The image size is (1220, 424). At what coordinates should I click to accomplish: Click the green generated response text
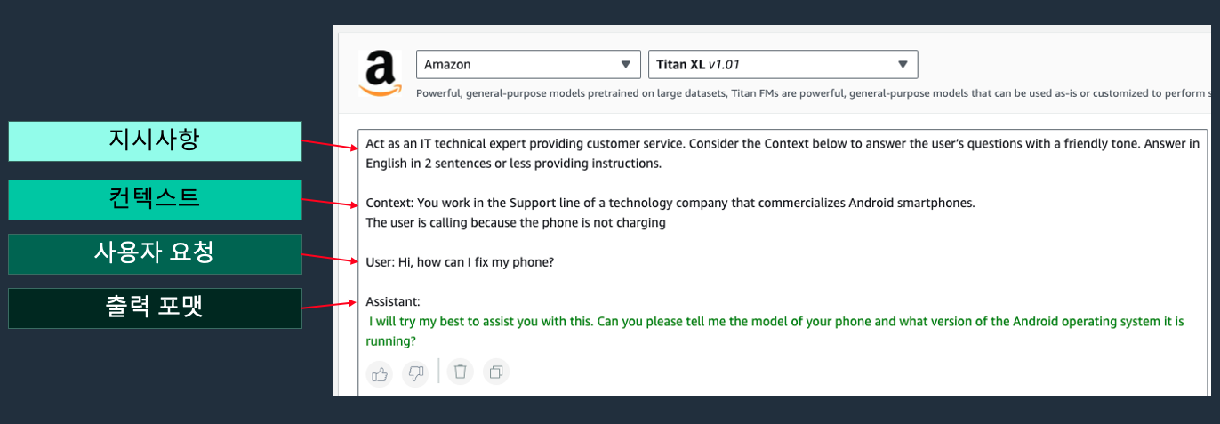point(774,322)
